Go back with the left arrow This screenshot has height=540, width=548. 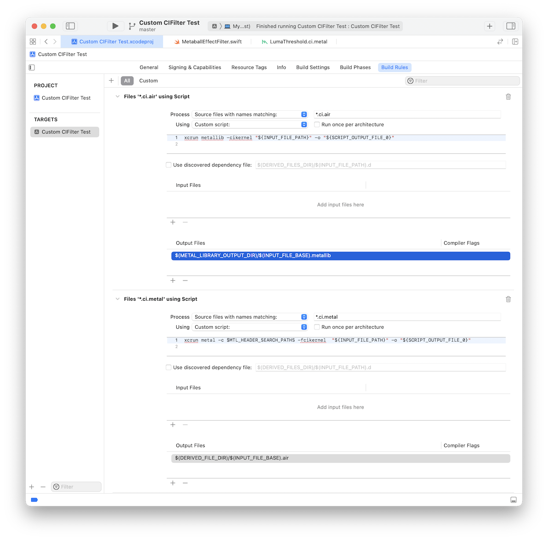[46, 42]
